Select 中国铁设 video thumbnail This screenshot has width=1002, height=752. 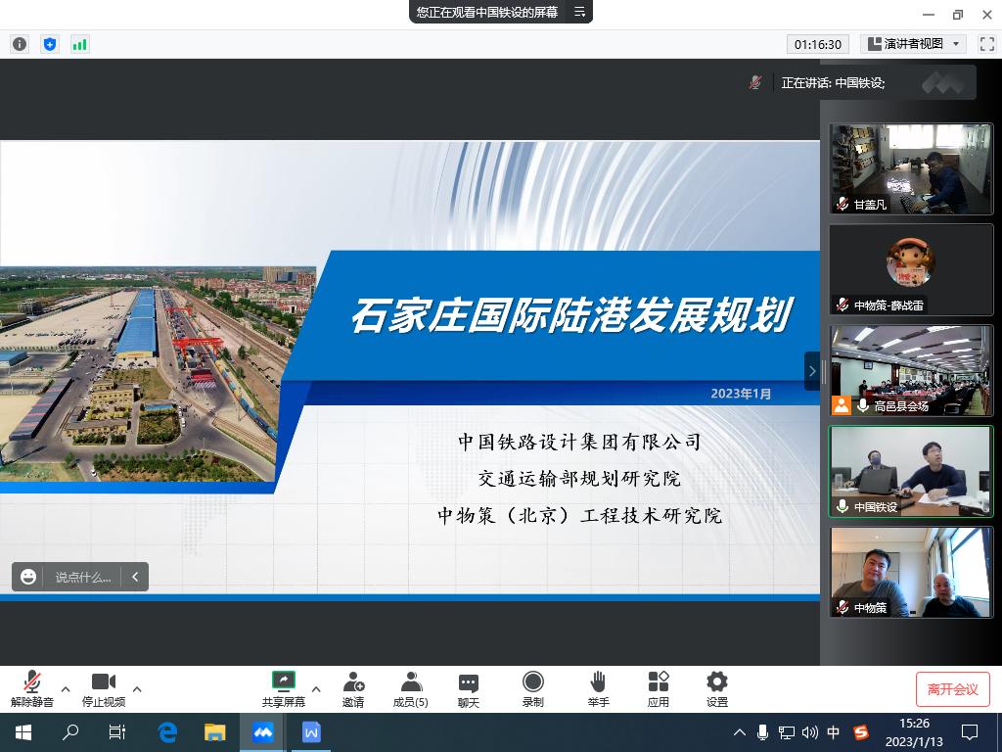(911, 471)
